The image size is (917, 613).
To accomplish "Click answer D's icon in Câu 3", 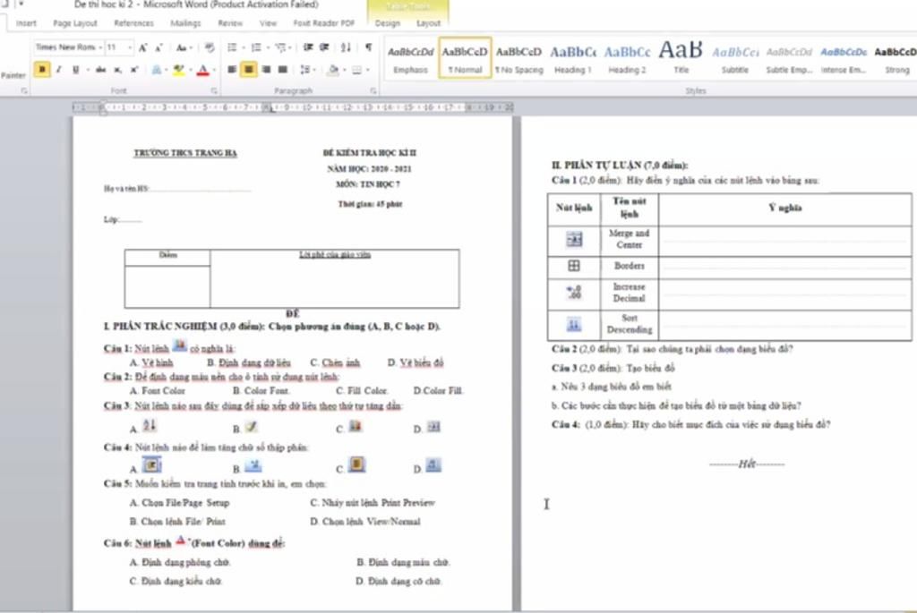I will [433, 427].
